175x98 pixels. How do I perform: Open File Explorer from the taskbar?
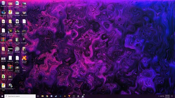click(43, 96)
